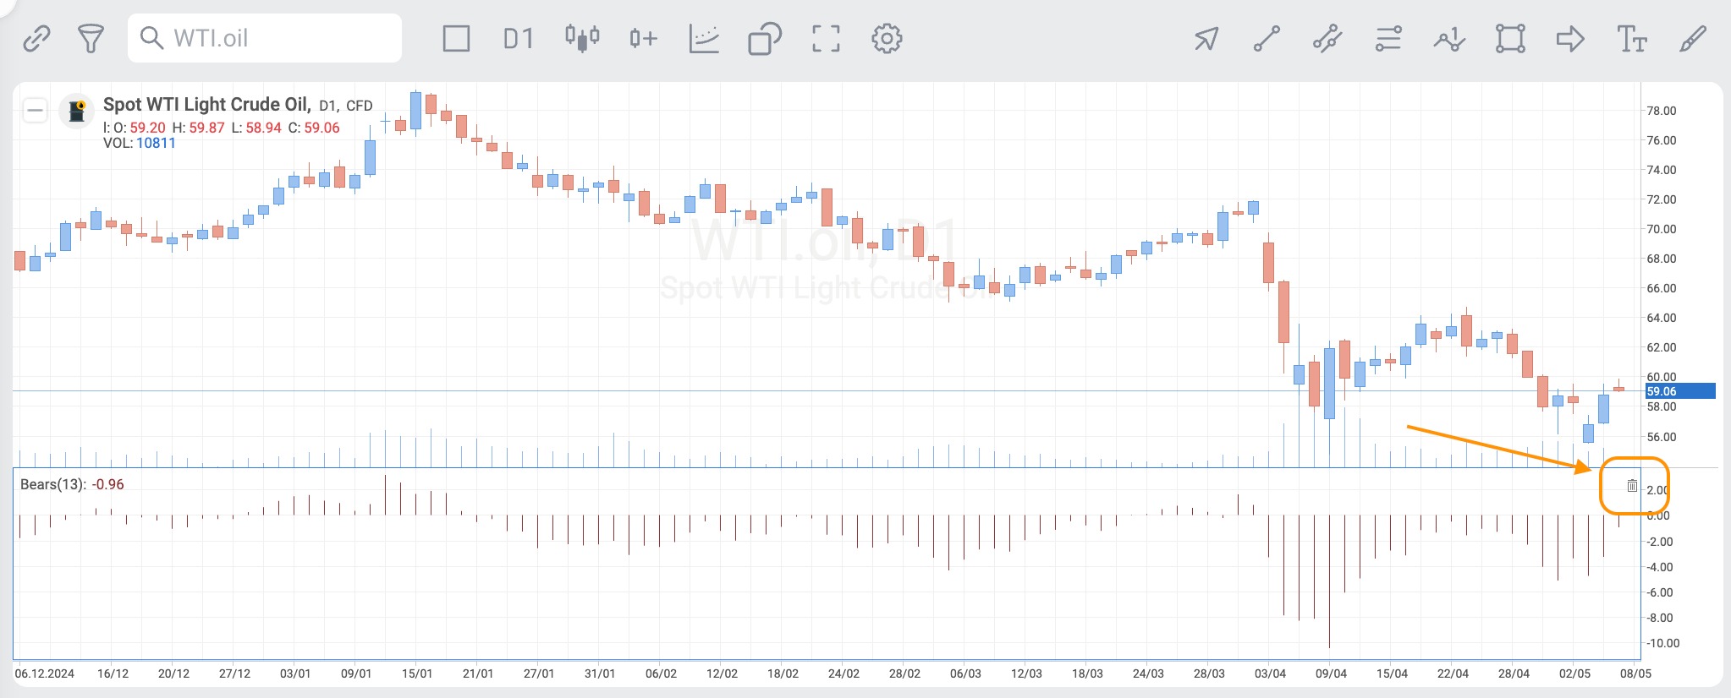Select the text annotation tool
Viewport: 1731px width, 698px height.
(x=1632, y=38)
